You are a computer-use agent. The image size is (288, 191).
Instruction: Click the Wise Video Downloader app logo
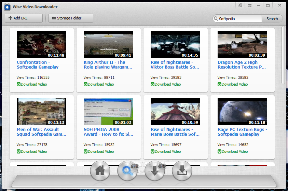click(x=7, y=7)
